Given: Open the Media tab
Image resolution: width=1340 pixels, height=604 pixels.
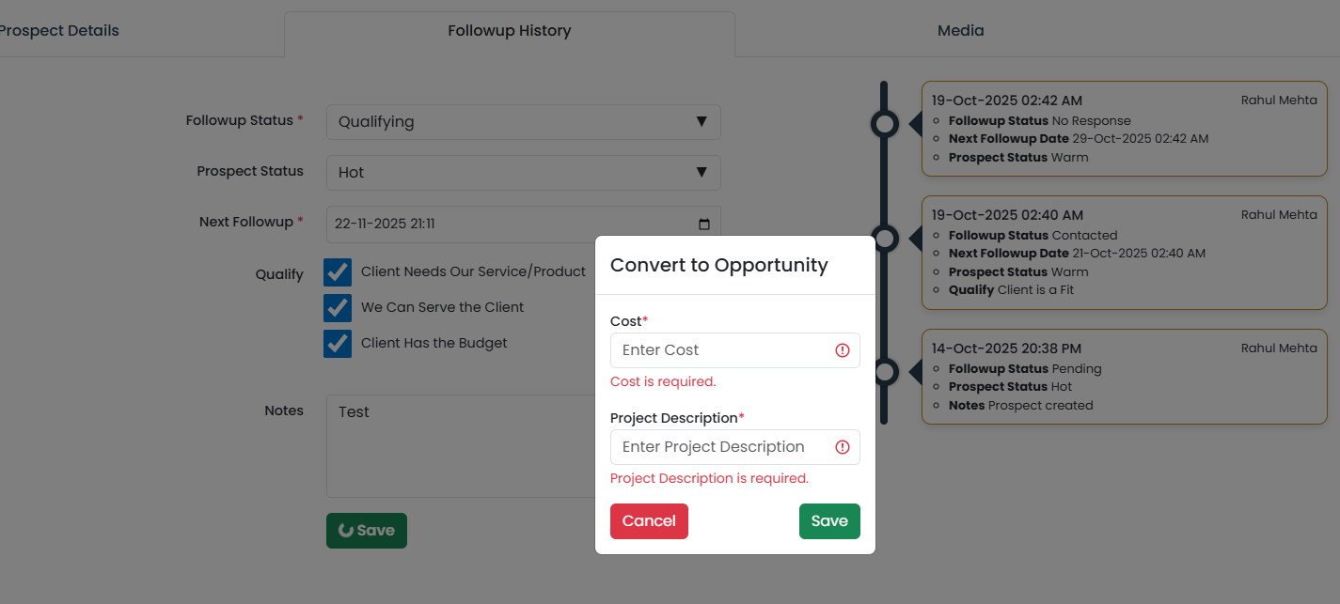Looking at the screenshot, I should point(960,31).
